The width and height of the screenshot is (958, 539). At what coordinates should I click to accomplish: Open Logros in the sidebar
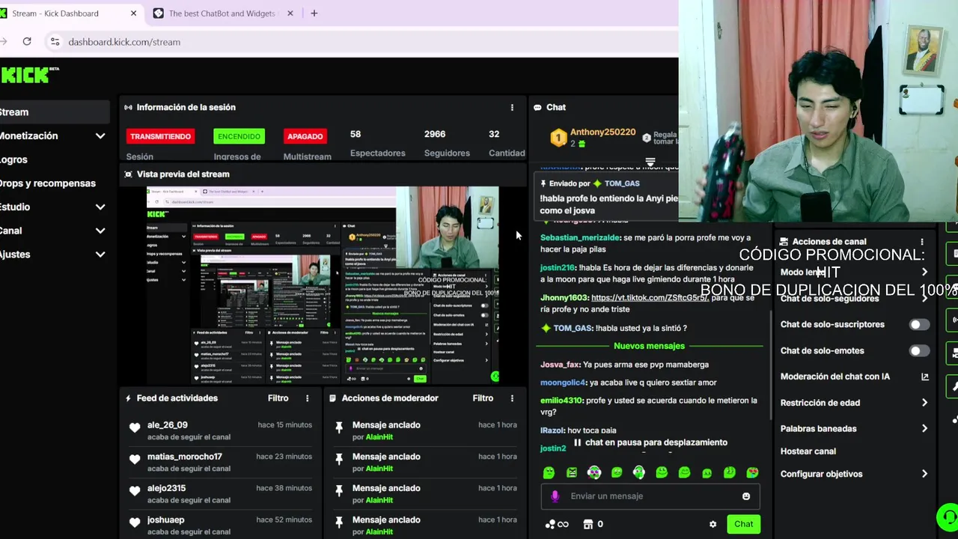13,159
